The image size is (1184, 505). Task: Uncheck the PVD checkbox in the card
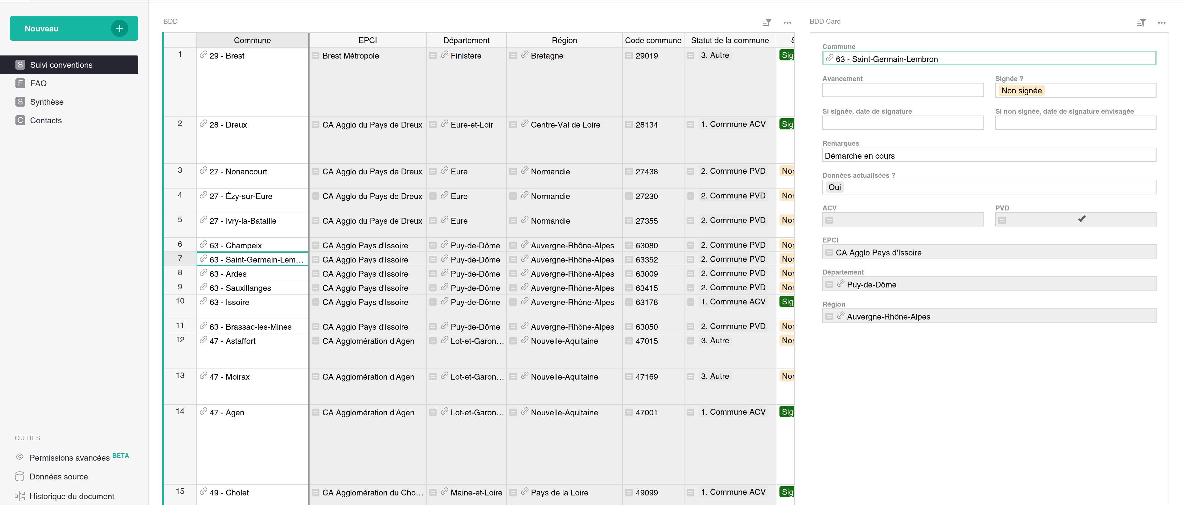click(1082, 219)
